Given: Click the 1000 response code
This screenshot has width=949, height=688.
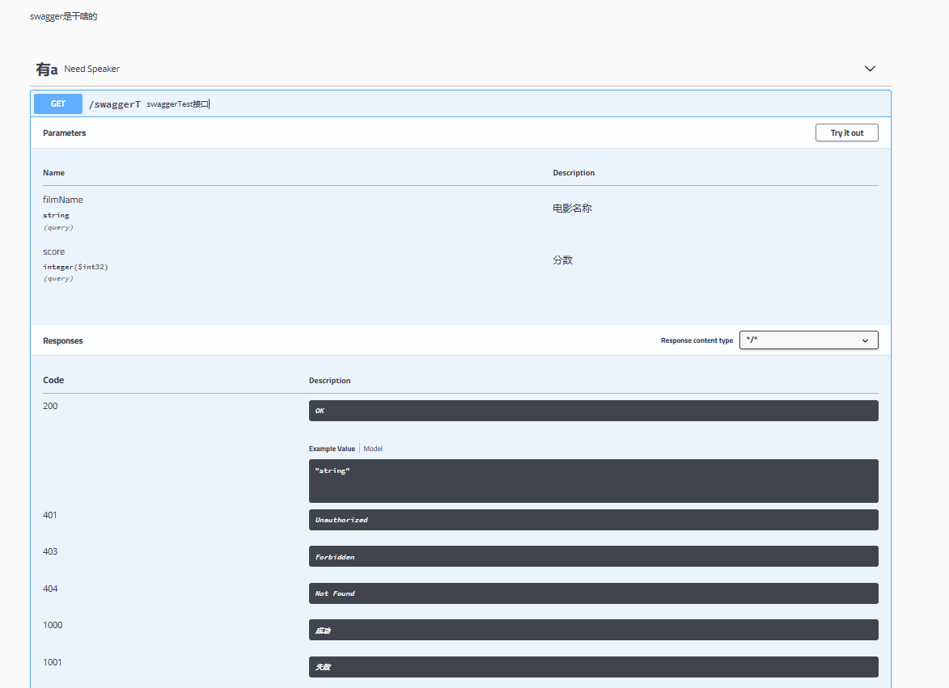Looking at the screenshot, I should 53,625.
